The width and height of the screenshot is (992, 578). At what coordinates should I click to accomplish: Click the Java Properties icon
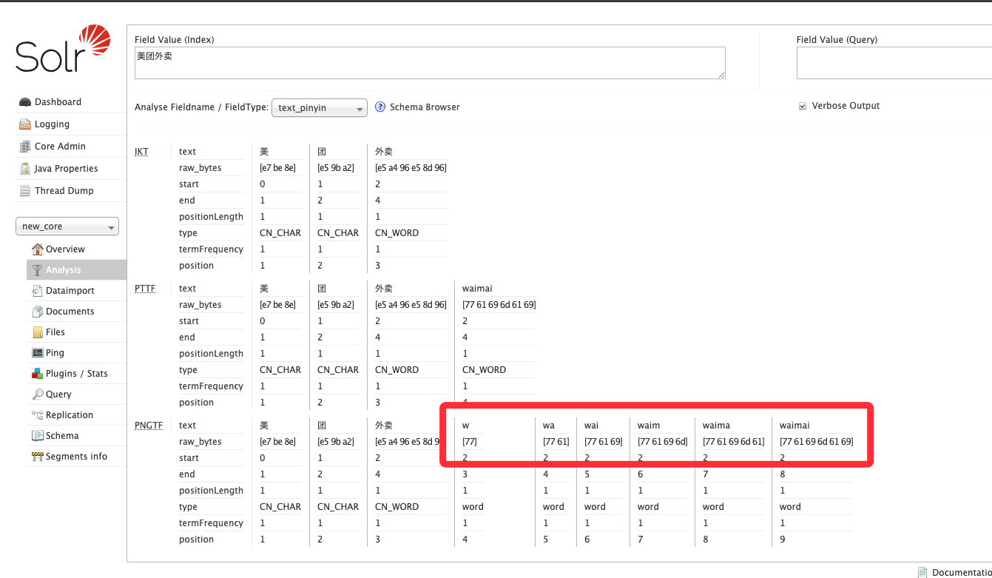coord(25,169)
